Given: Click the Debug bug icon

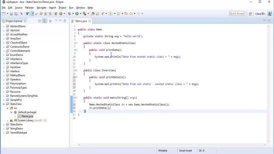Looking at the screenshot, I should tap(69, 14).
